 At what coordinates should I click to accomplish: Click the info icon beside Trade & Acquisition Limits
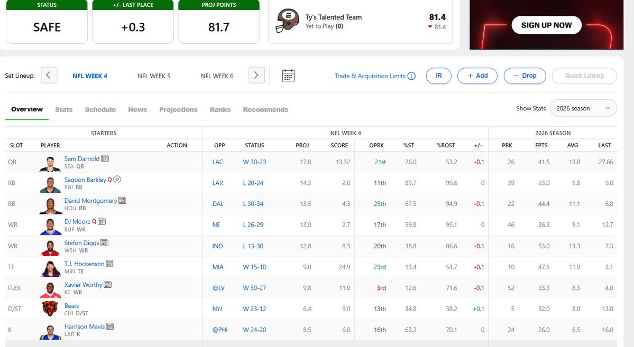click(411, 76)
